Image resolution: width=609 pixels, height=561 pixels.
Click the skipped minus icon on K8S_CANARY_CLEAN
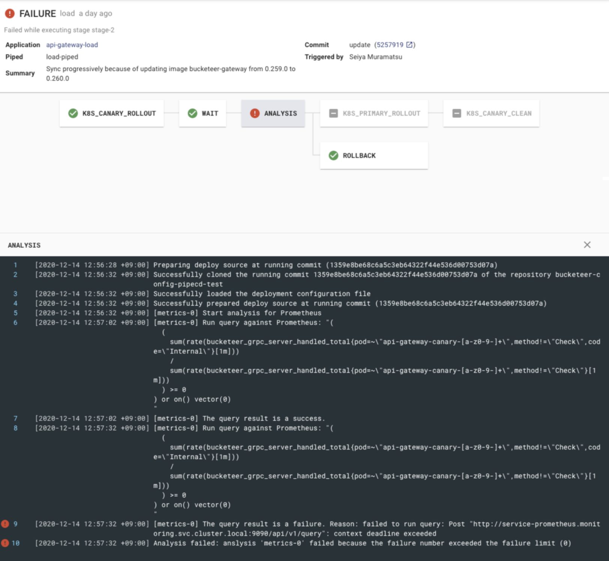click(456, 113)
